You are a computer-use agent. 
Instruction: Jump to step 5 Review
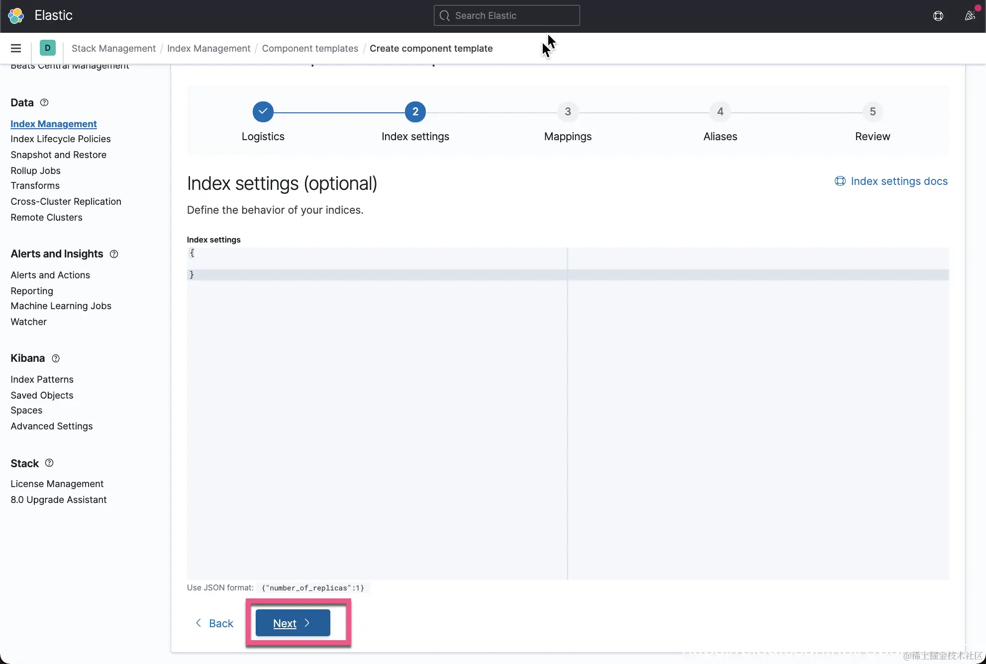(872, 112)
